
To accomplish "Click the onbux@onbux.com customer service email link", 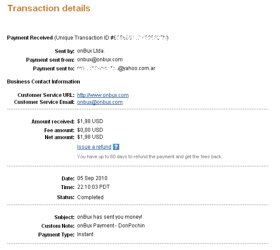I will 100,102.
